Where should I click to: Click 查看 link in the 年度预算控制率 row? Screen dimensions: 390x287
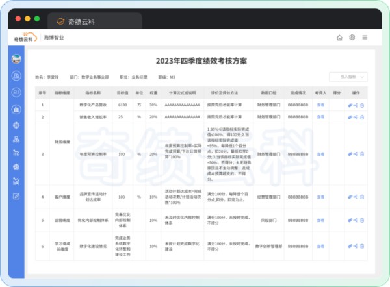[x=320, y=155]
